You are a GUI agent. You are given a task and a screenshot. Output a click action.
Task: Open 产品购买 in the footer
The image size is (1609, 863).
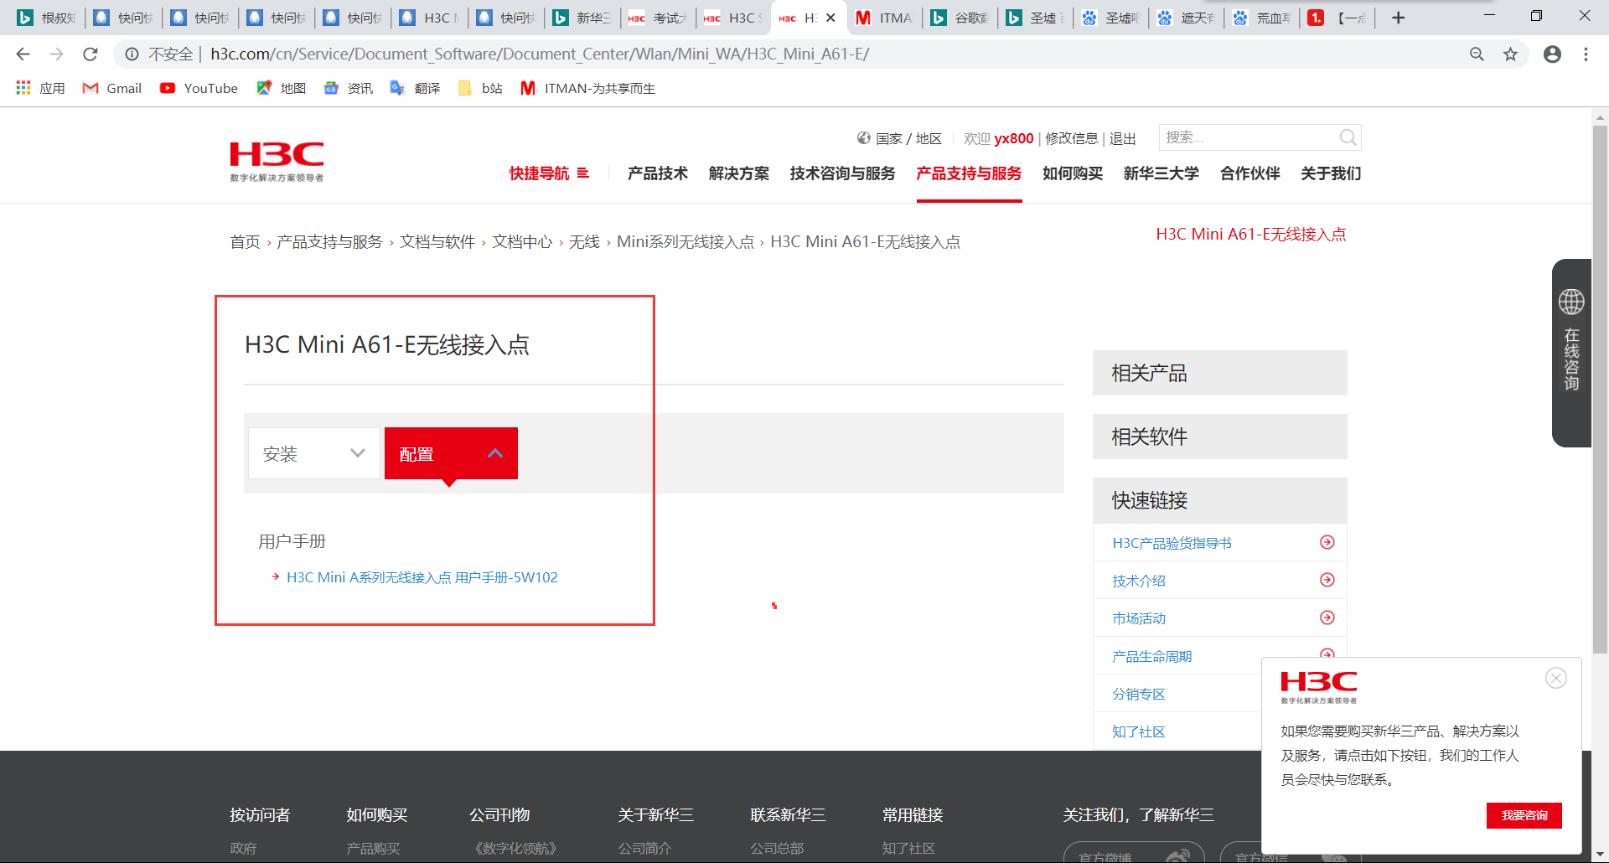coord(373,848)
